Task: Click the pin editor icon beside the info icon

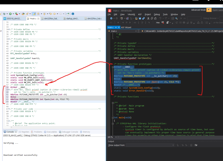Action: coord(68,14)
